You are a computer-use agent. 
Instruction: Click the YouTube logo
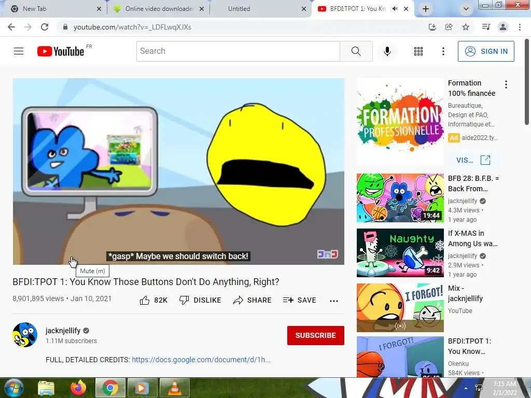click(x=61, y=51)
